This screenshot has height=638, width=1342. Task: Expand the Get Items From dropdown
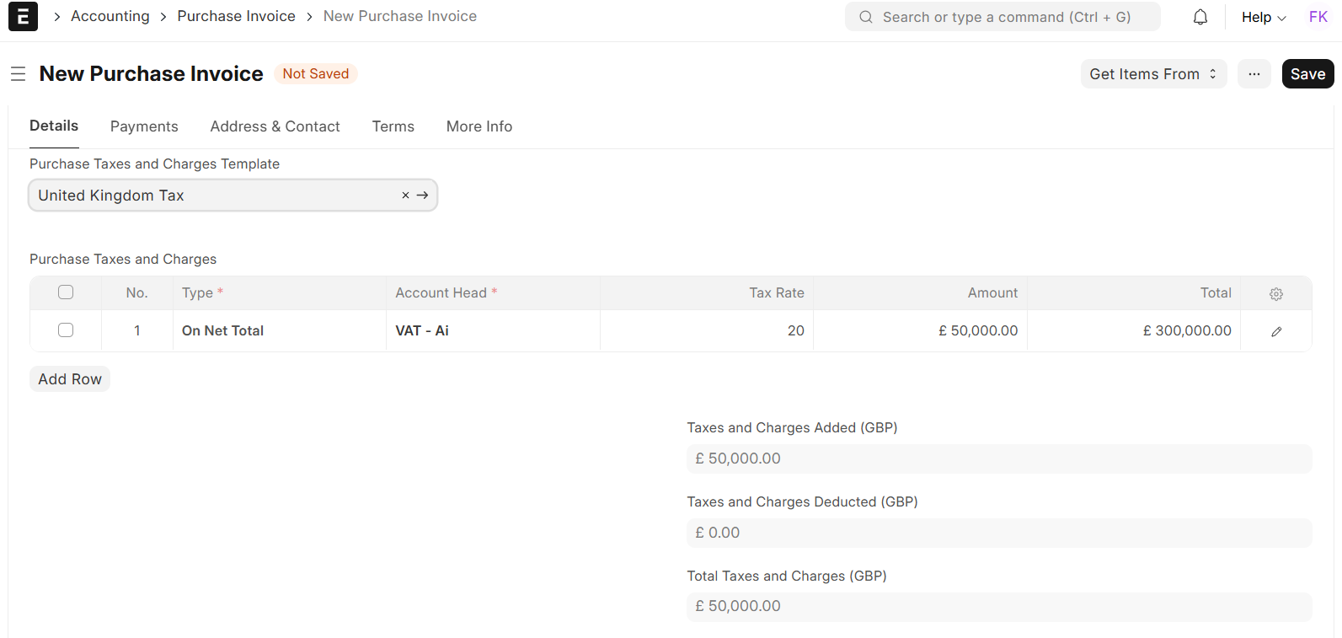[1152, 74]
